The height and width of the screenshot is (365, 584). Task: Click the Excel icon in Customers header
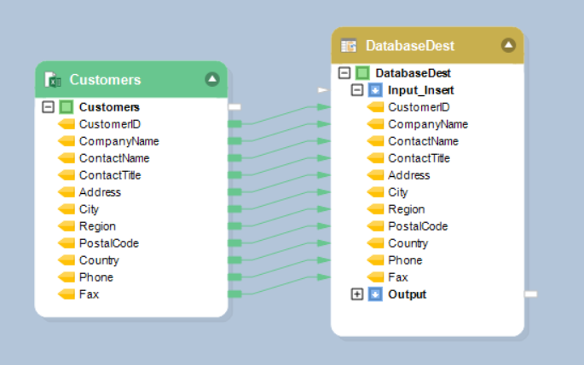tap(53, 80)
